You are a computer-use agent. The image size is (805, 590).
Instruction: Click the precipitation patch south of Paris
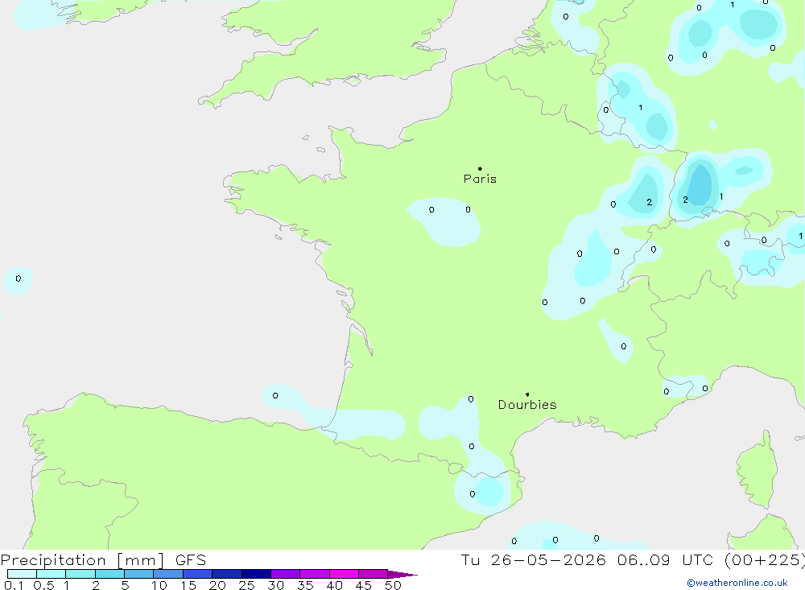pos(444,221)
